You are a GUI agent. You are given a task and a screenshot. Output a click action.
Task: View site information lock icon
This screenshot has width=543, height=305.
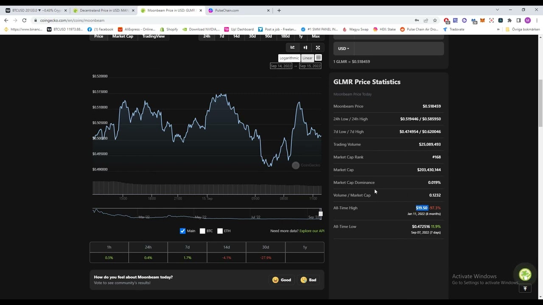(36, 20)
